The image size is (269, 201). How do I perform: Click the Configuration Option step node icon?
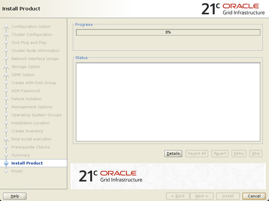[6, 26]
